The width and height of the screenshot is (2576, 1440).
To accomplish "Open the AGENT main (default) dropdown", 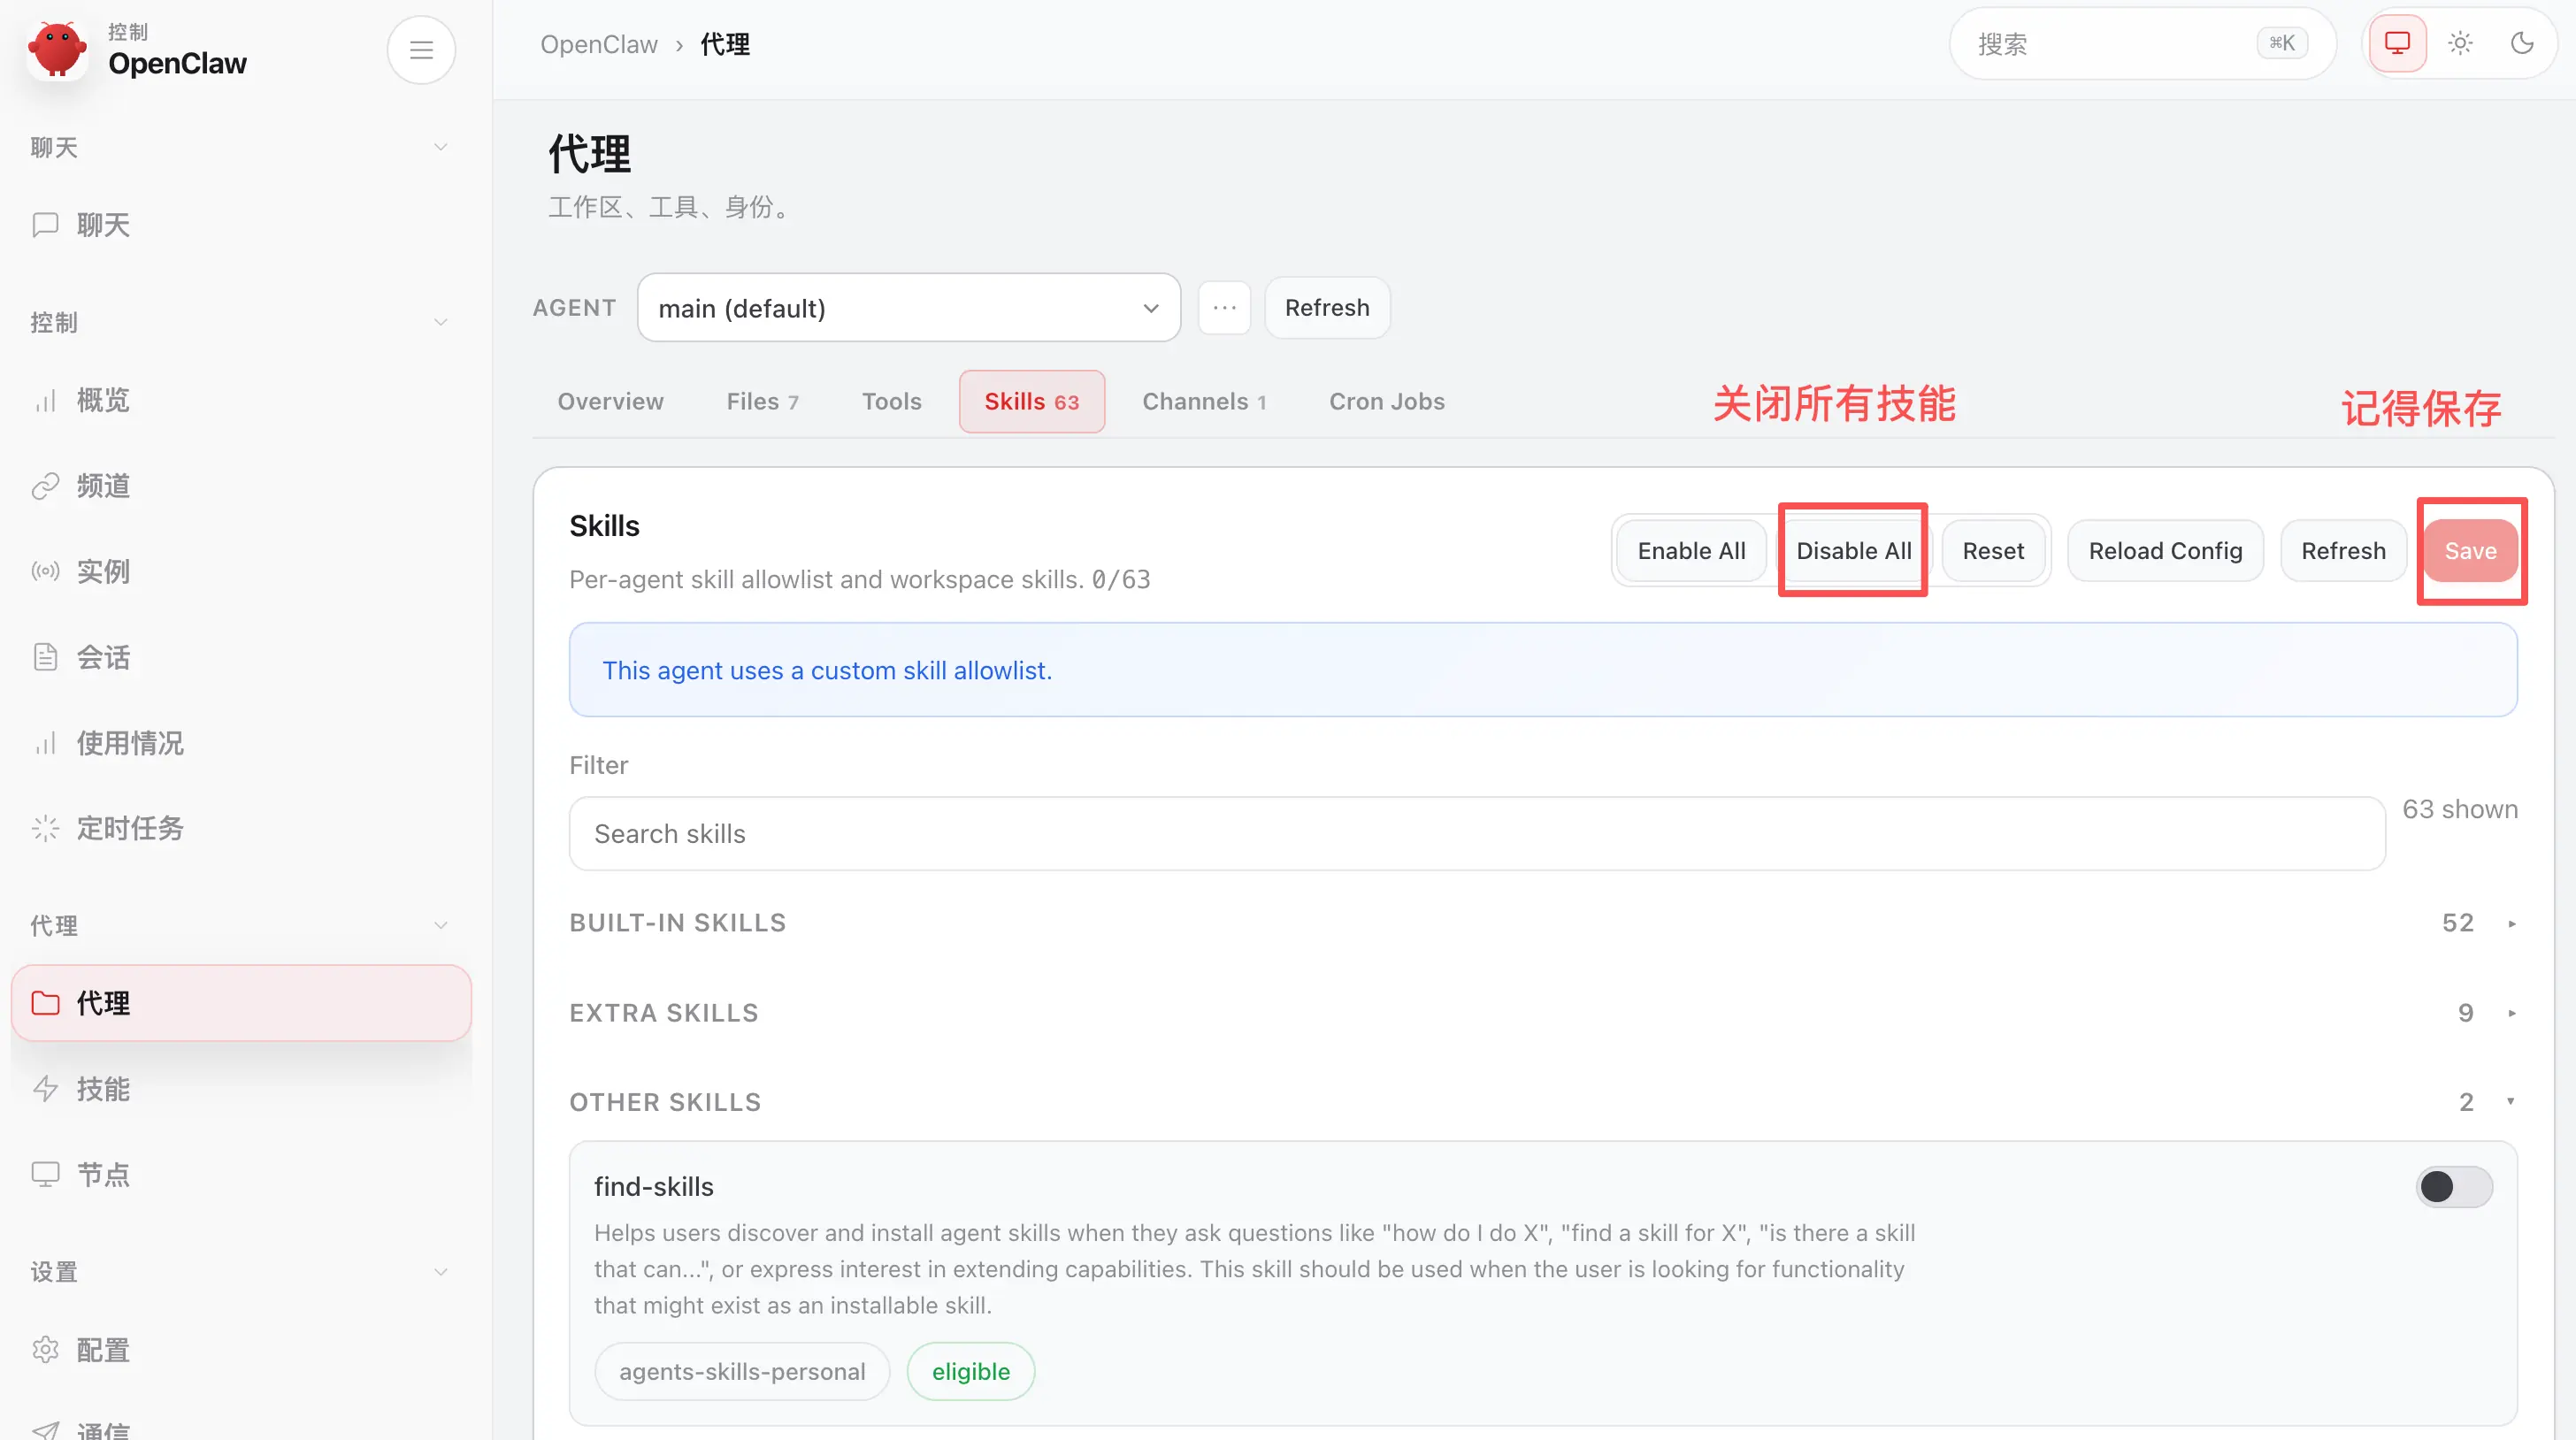I will [x=908, y=308].
